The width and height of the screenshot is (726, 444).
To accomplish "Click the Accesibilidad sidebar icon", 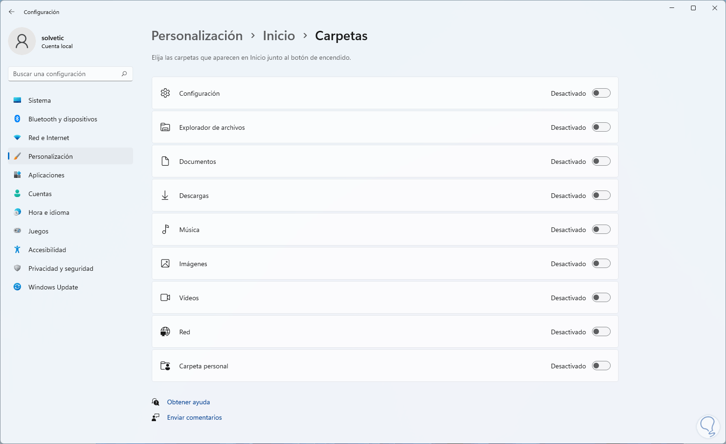I will coord(17,250).
